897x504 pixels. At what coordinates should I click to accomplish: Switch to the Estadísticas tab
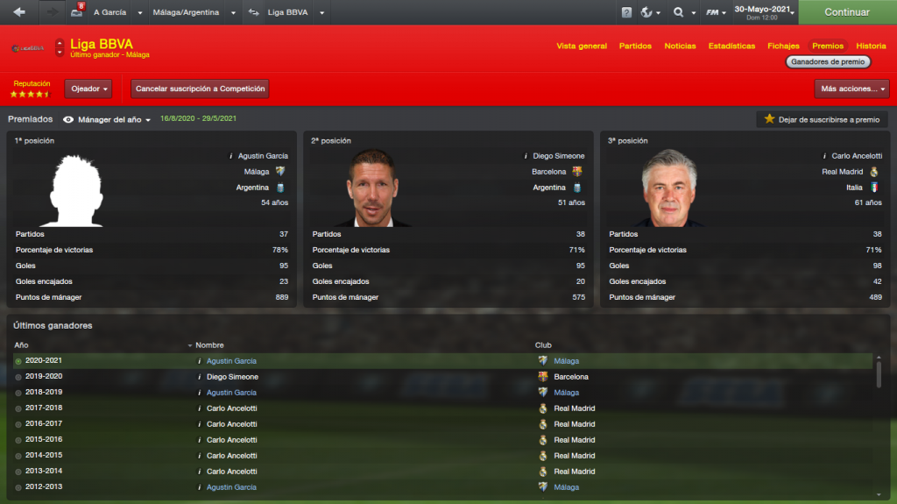pos(731,46)
